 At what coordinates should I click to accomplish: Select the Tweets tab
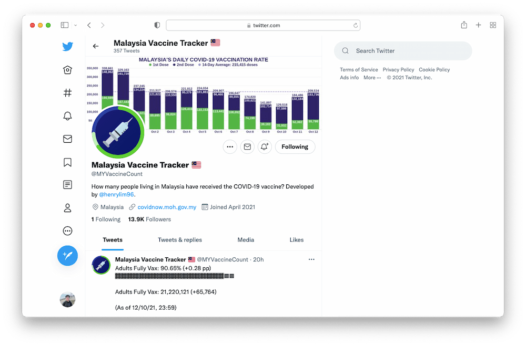pos(113,240)
